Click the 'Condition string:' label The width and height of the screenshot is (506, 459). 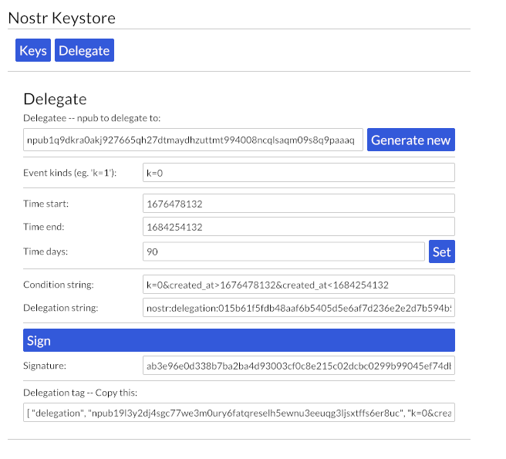click(59, 285)
